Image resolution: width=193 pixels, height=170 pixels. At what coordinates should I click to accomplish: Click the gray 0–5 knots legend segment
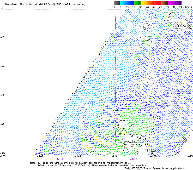click(117, 3)
